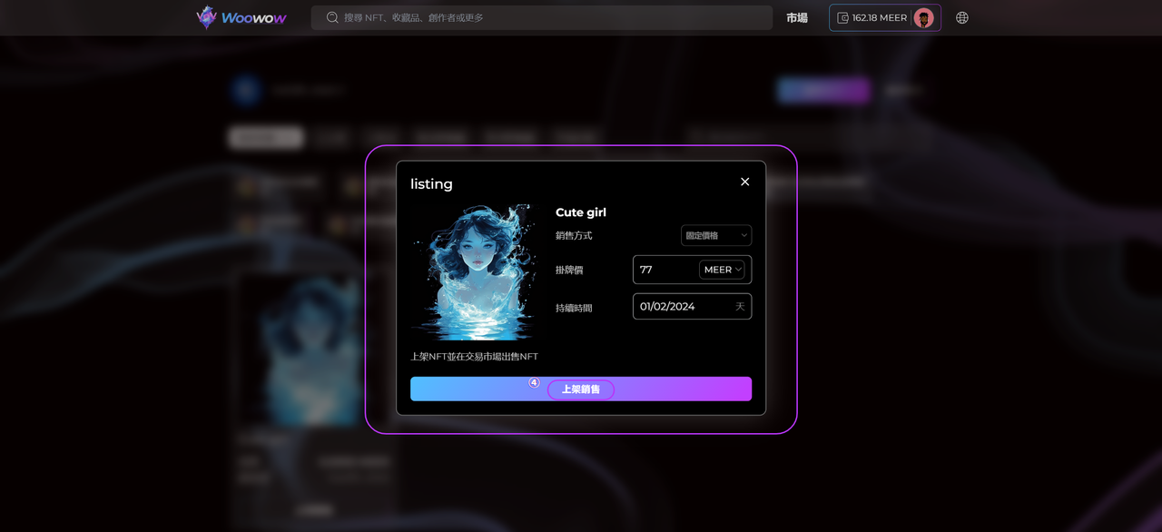This screenshot has width=1162, height=532.
Task: Click the listing dialog heading
Action: (x=431, y=183)
